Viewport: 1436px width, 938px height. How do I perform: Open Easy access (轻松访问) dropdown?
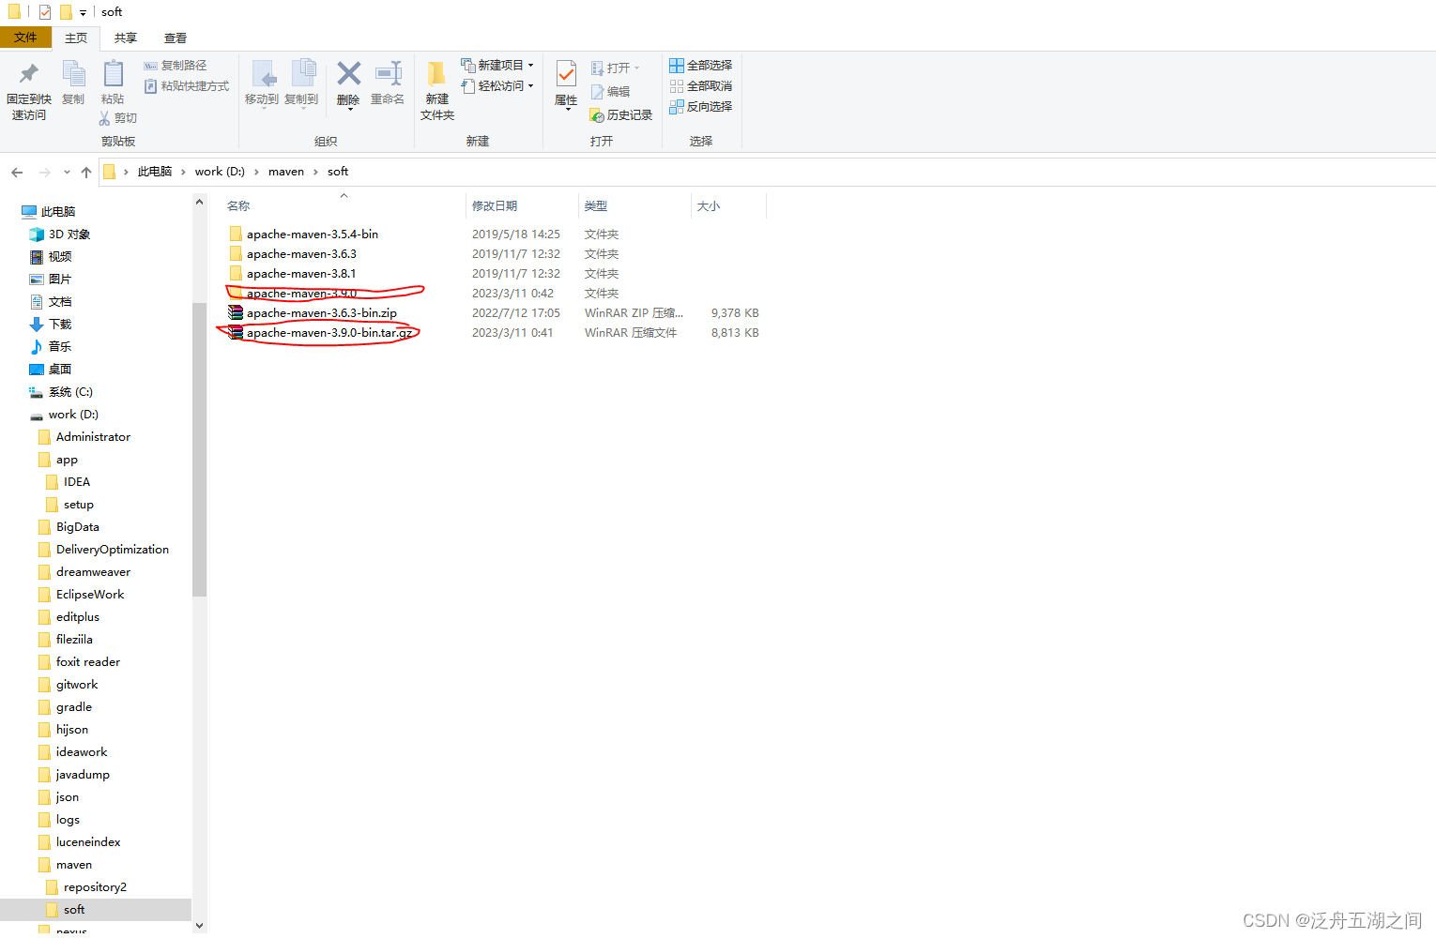tap(496, 86)
